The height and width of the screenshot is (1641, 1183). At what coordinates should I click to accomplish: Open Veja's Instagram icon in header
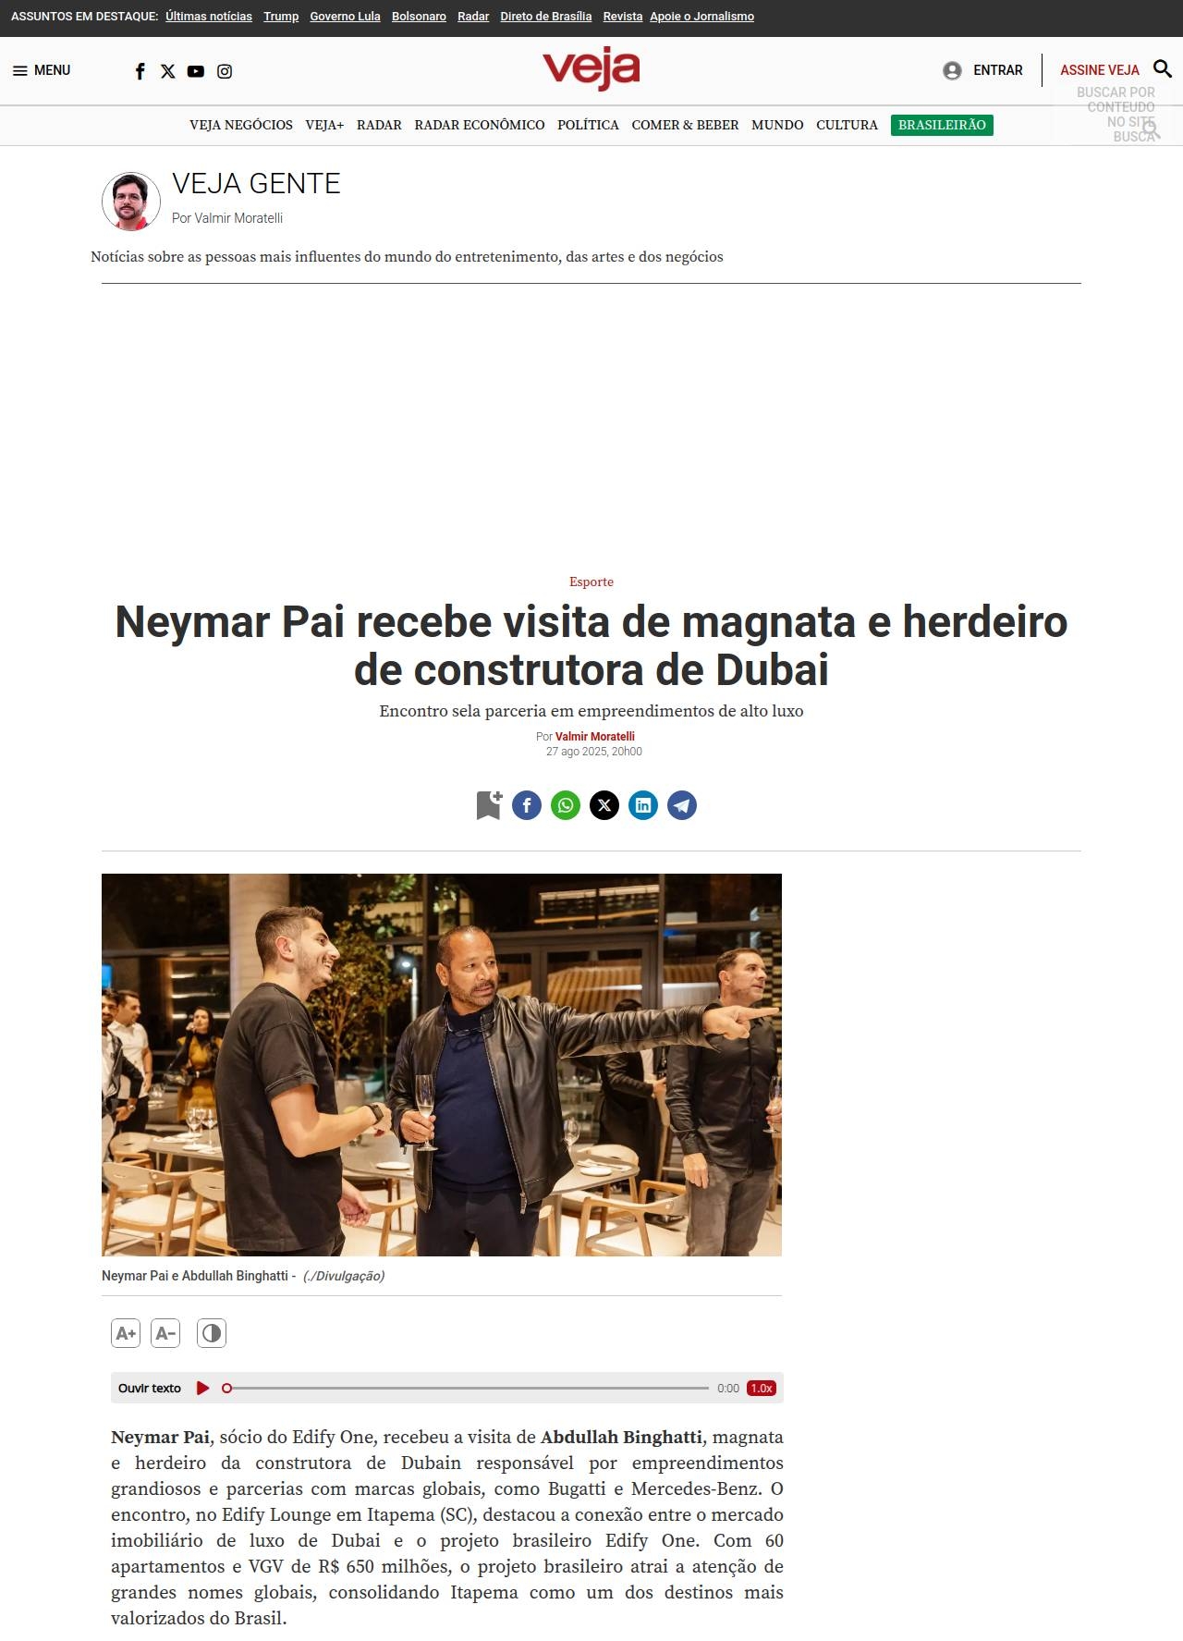pyautogui.click(x=225, y=71)
